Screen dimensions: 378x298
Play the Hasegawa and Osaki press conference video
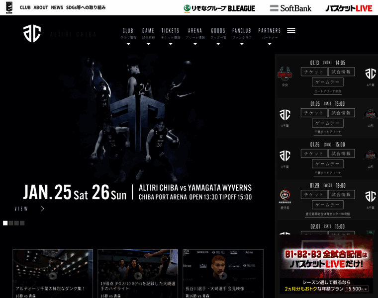[223, 276]
